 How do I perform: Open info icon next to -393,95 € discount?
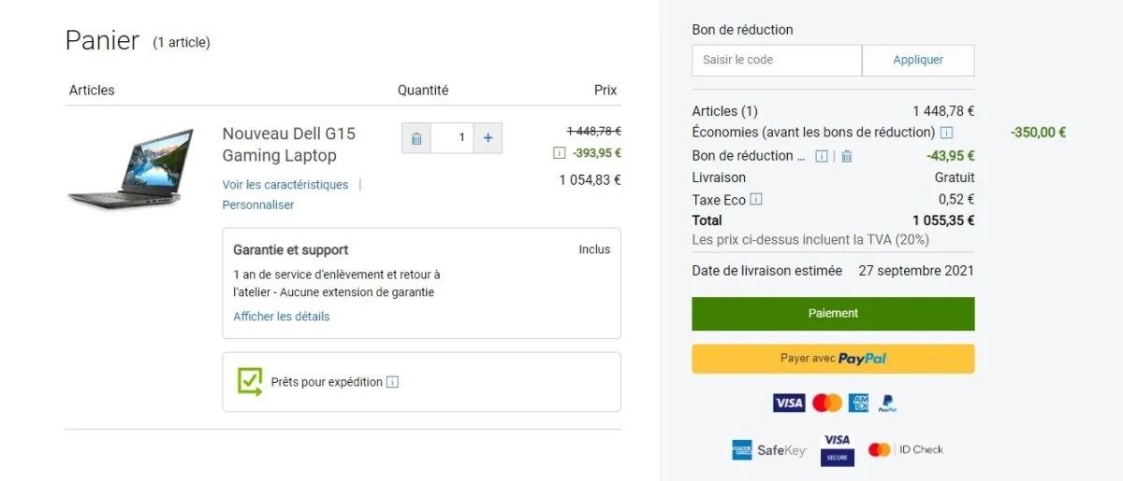(559, 153)
